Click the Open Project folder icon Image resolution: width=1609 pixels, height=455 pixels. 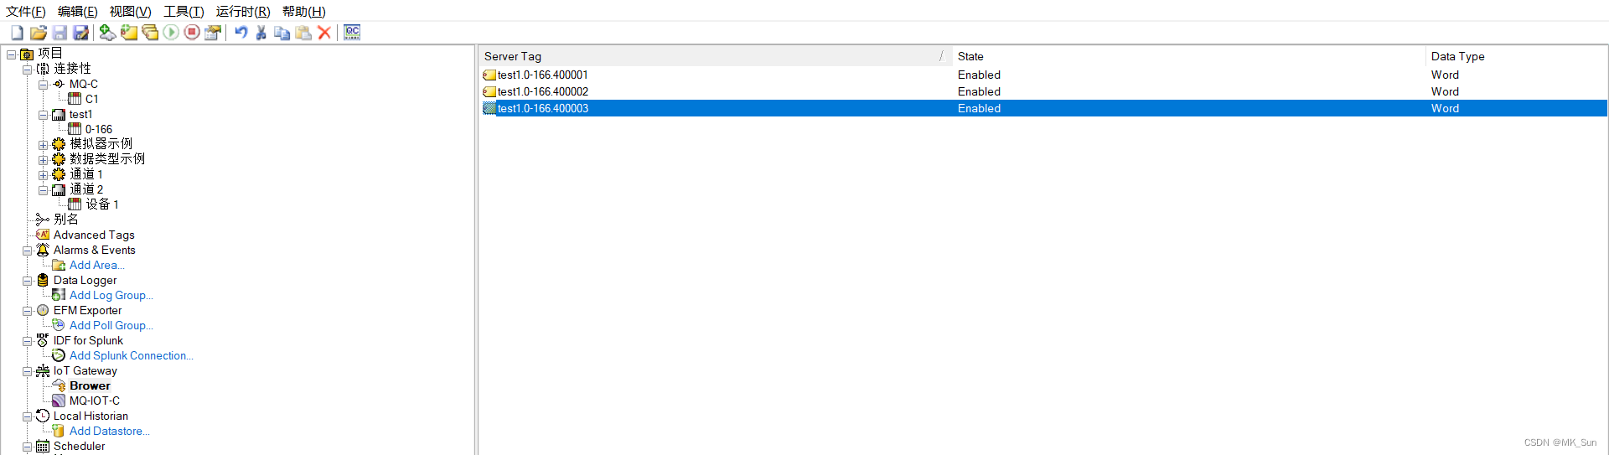(x=38, y=33)
